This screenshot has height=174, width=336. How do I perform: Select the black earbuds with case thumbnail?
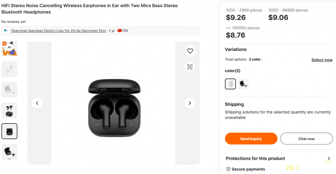coord(9,110)
